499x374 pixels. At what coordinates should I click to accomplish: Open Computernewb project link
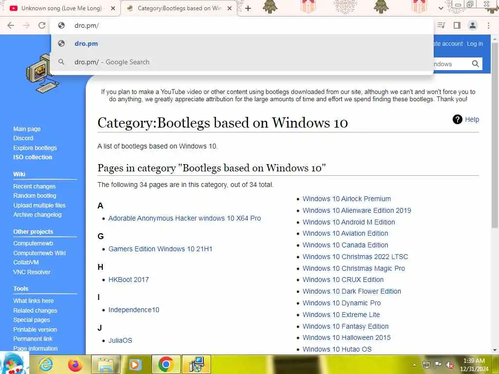coord(33,243)
